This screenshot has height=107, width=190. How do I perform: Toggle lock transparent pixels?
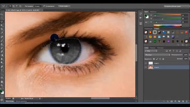[154, 59]
